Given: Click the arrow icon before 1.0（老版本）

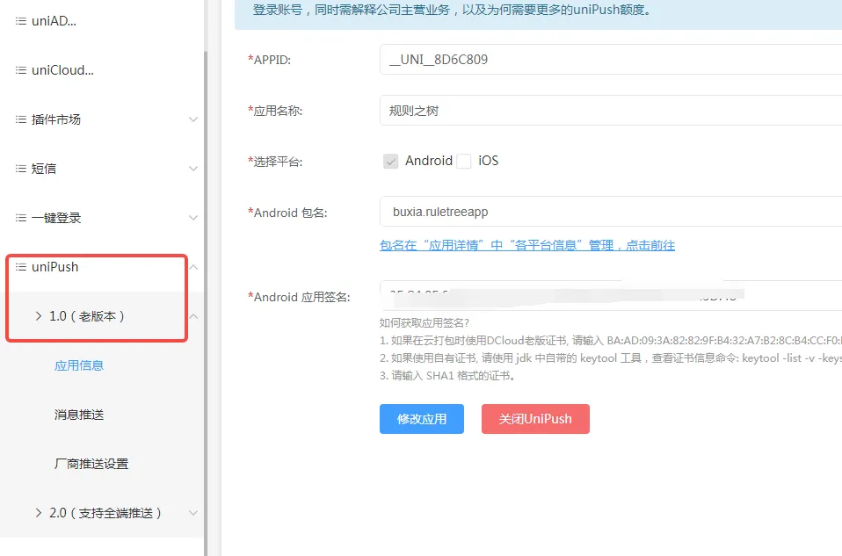Looking at the screenshot, I should tap(39, 316).
